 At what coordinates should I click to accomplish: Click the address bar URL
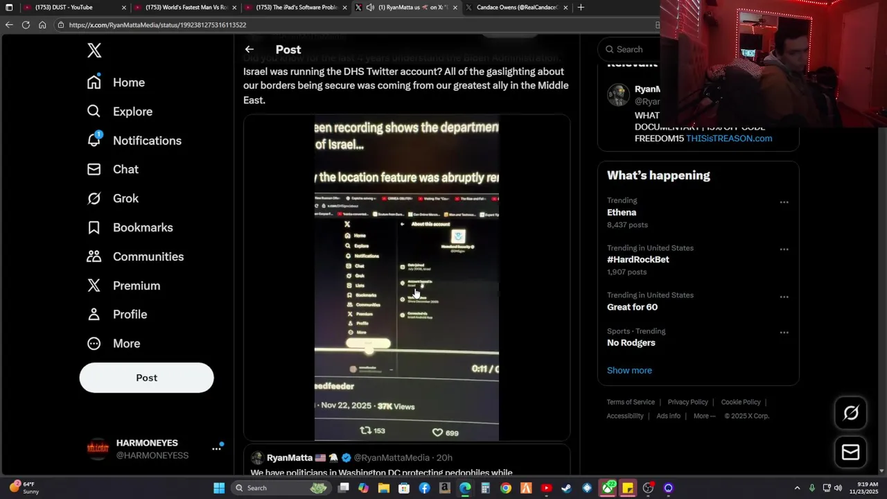point(157,25)
